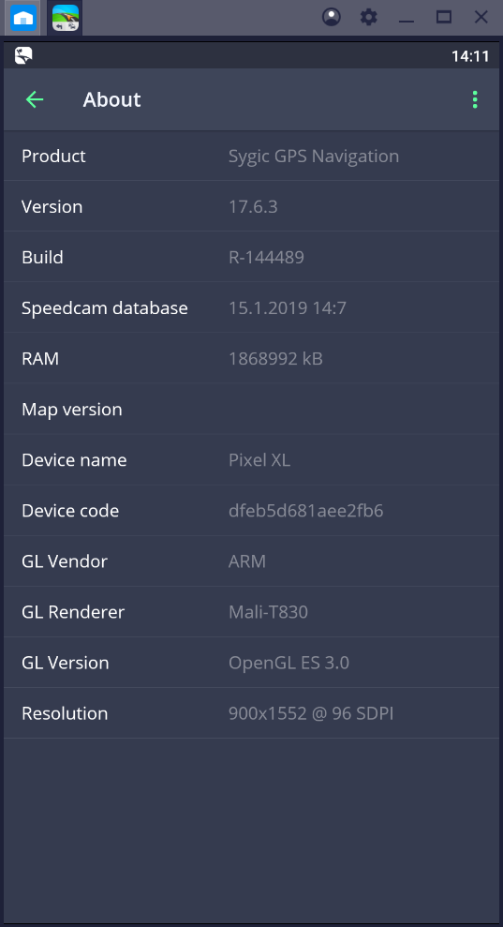Select the Map version row

(252, 409)
